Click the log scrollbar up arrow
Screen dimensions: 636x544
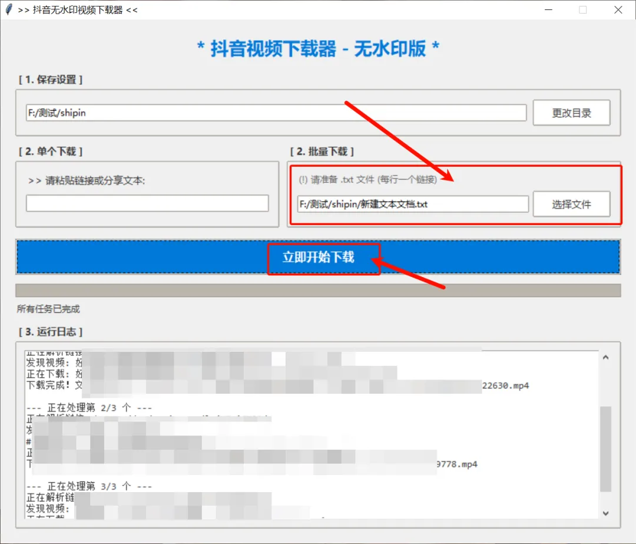[x=605, y=357]
